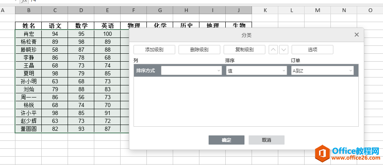This screenshot has height=165, width=383.
Task: Select column O header
Action: pyautogui.click(x=370, y=10)
